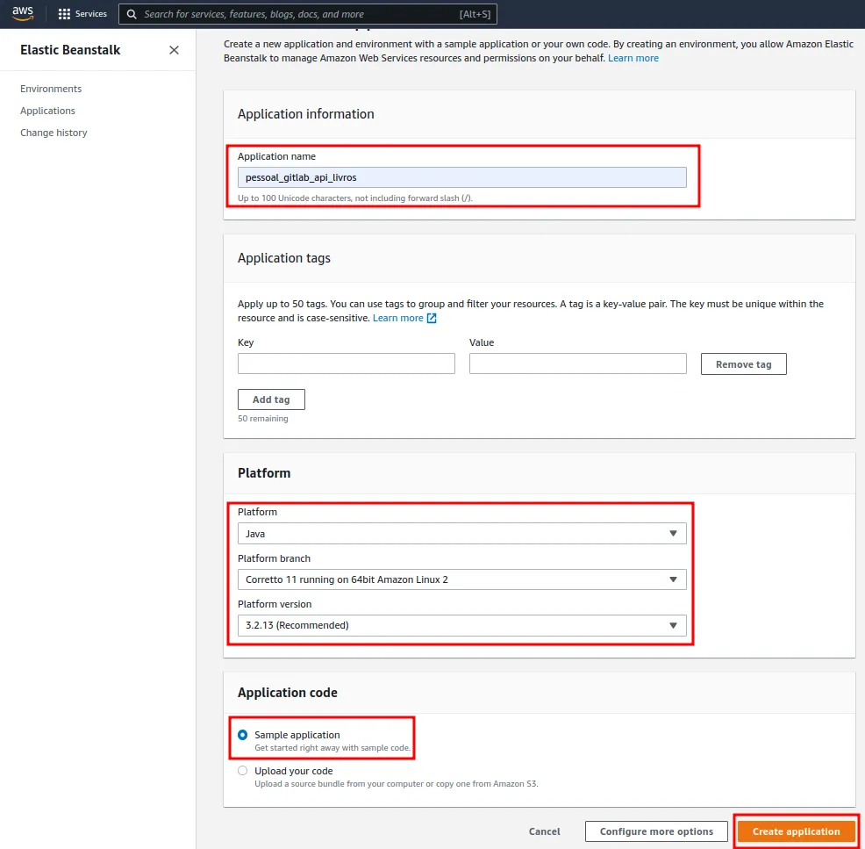
Task: Open external link icon beside Learn more
Action: point(432,318)
